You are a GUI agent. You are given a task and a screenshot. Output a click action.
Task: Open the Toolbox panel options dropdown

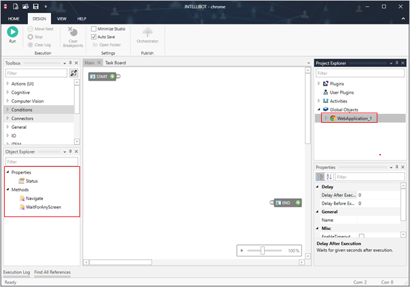tap(64, 63)
